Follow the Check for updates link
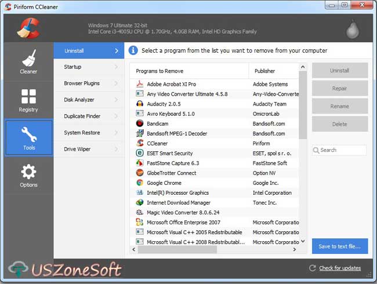This screenshot has height=284, width=377. tap(340, 268)
